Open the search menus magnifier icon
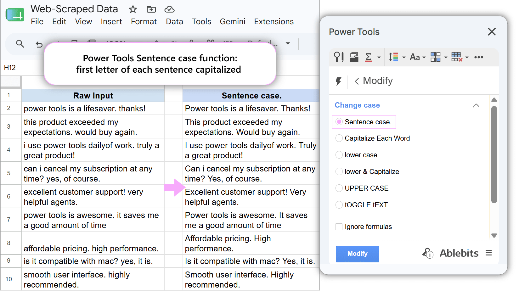 click(20, 44)
